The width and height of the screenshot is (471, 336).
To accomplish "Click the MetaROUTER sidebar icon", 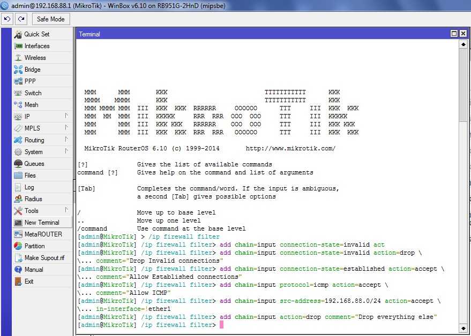I will tap(18, 234).
